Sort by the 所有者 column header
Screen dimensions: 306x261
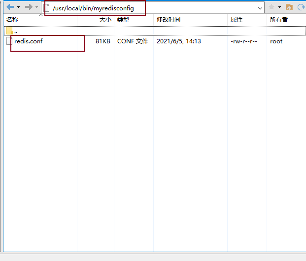coord(286,20)
